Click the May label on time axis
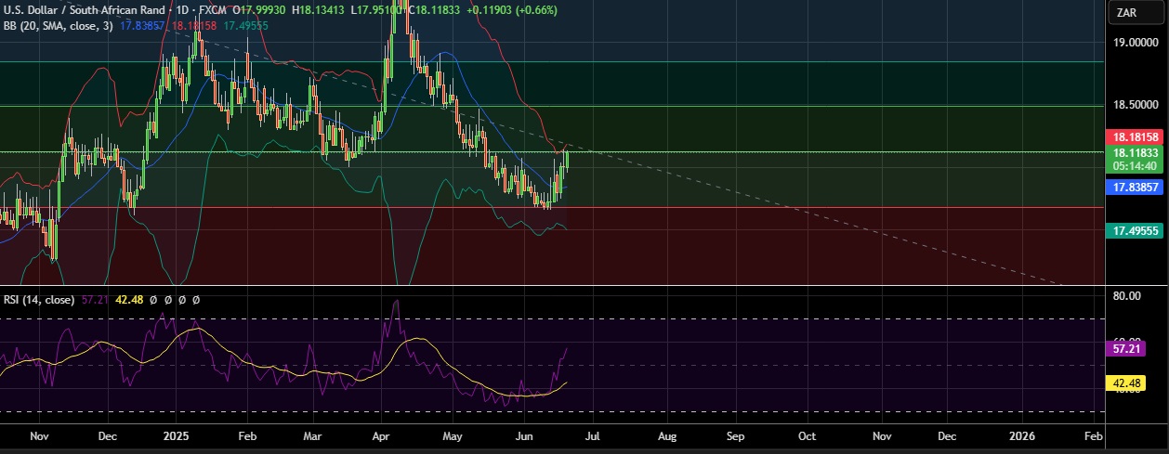This screenshot has width=1169, height=454. tap(452, 435)
